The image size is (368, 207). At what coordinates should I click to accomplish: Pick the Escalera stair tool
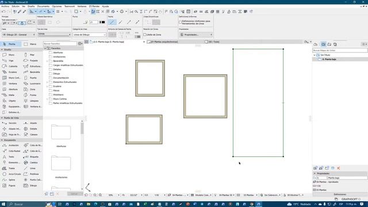pos(10,72)
